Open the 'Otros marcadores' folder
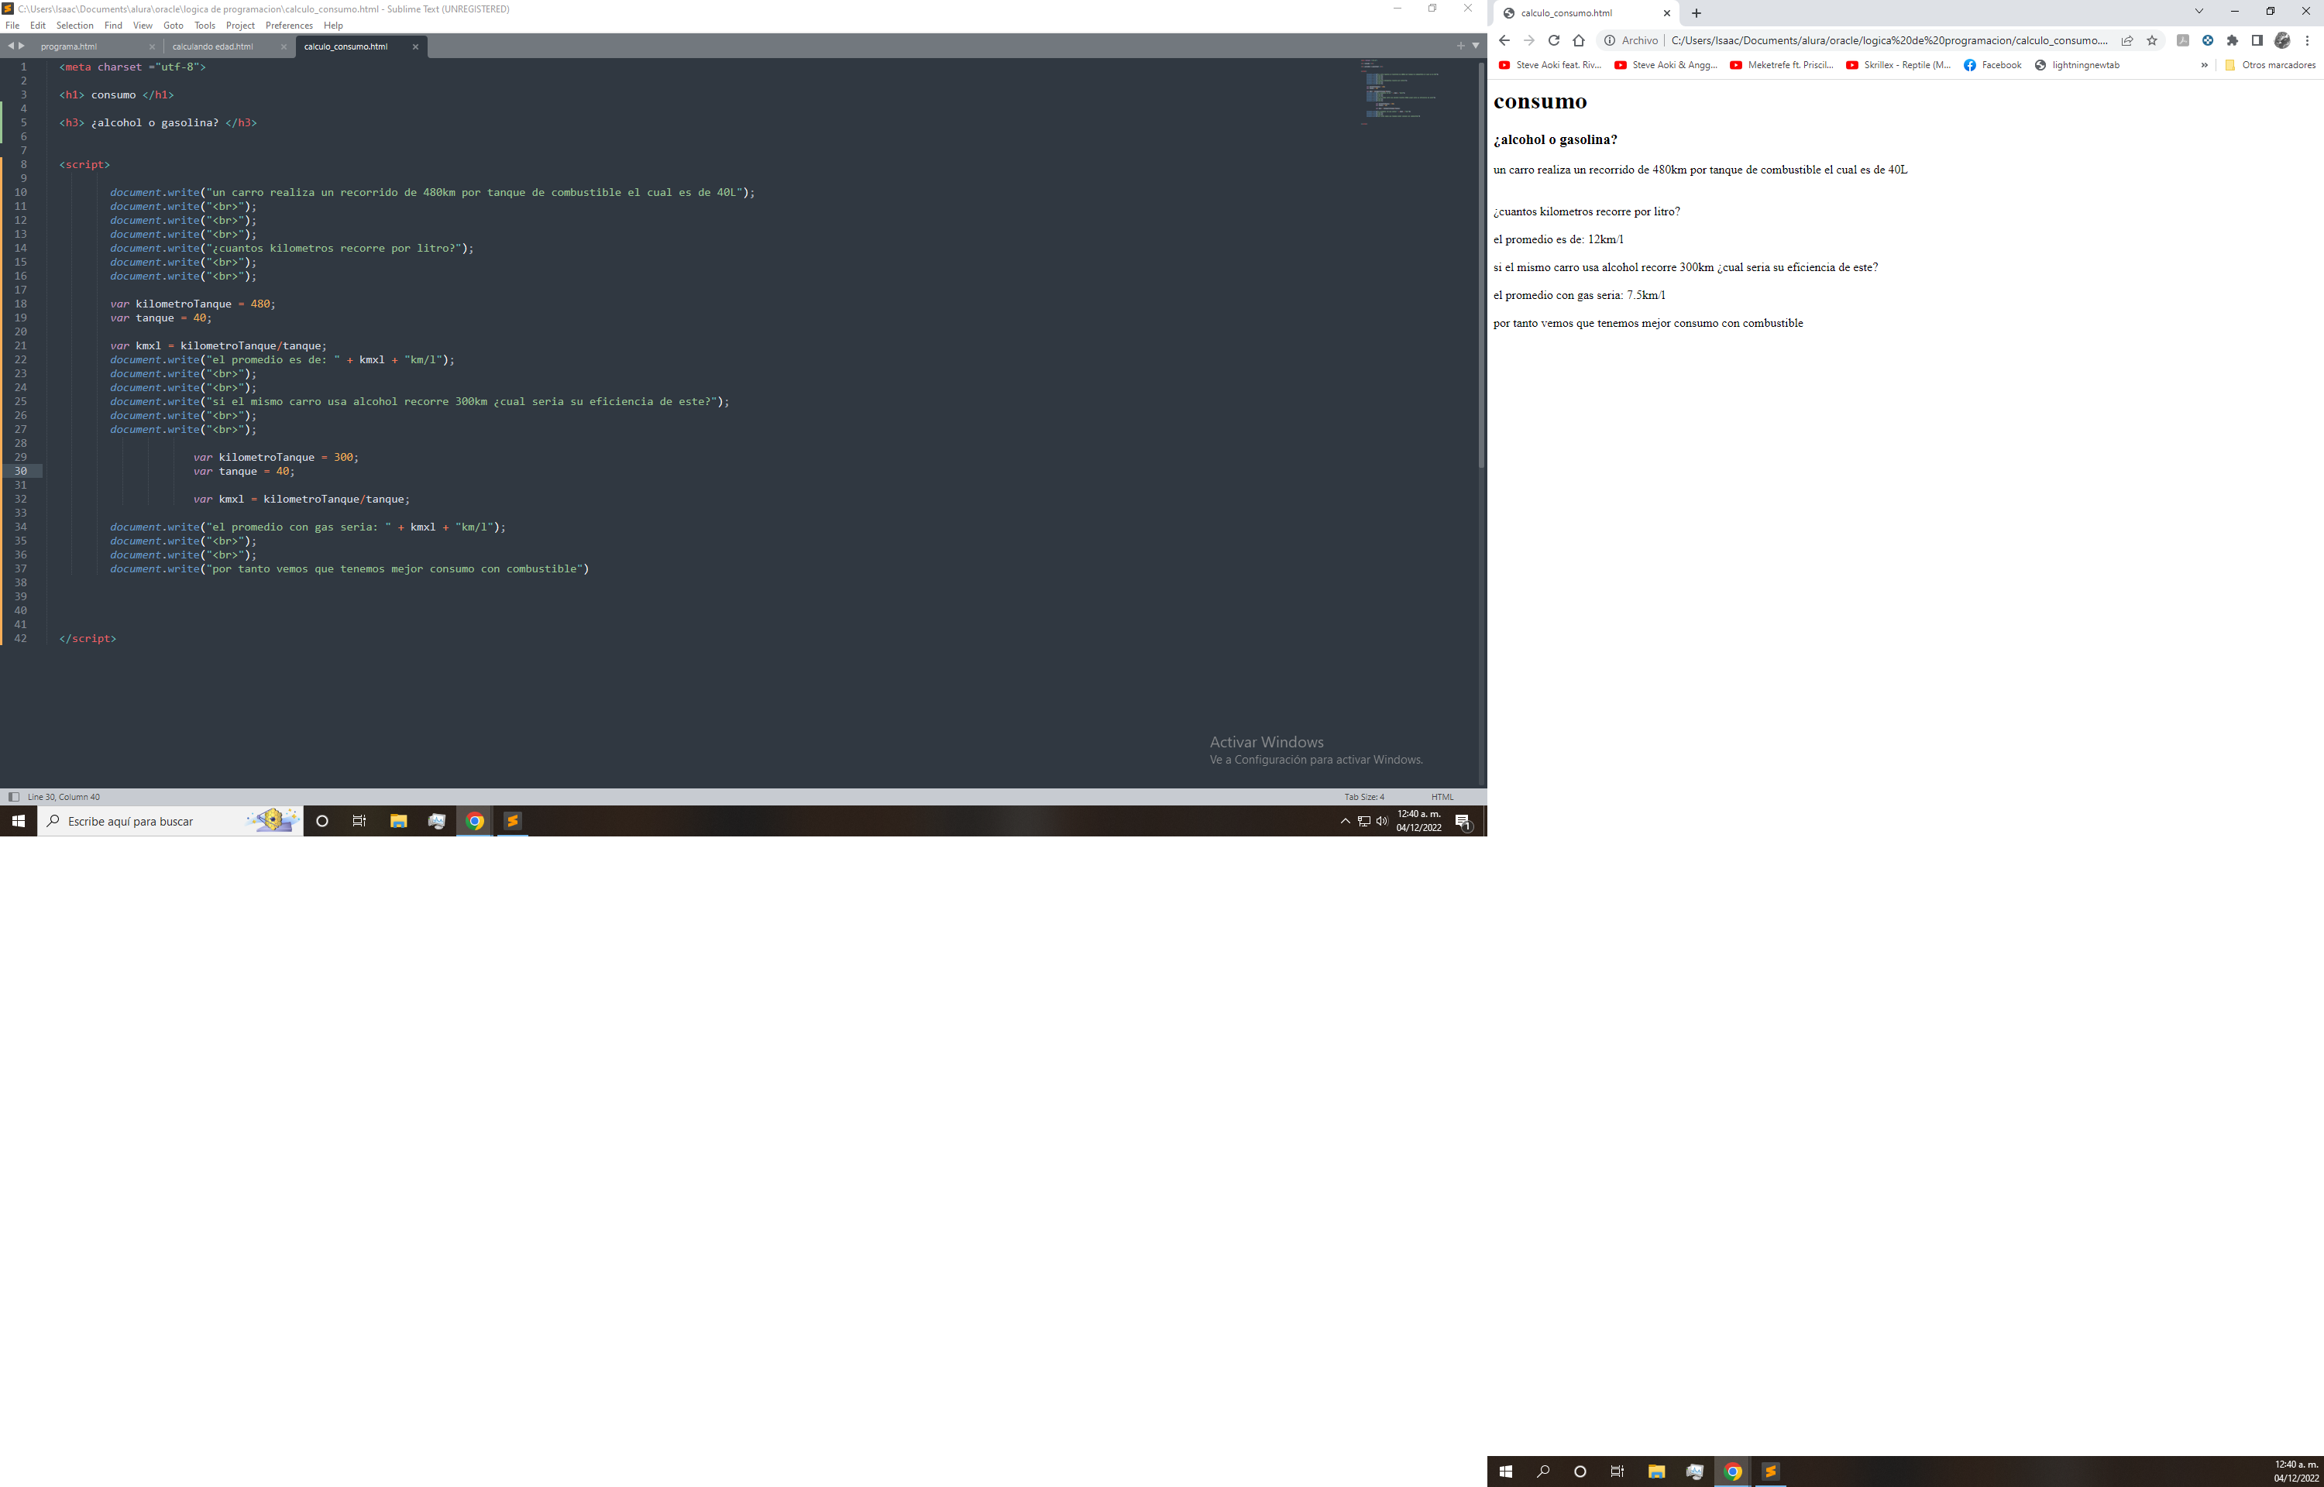 2270,66
